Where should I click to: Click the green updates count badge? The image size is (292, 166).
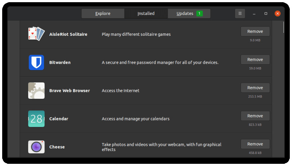click(x=199, y=13)
